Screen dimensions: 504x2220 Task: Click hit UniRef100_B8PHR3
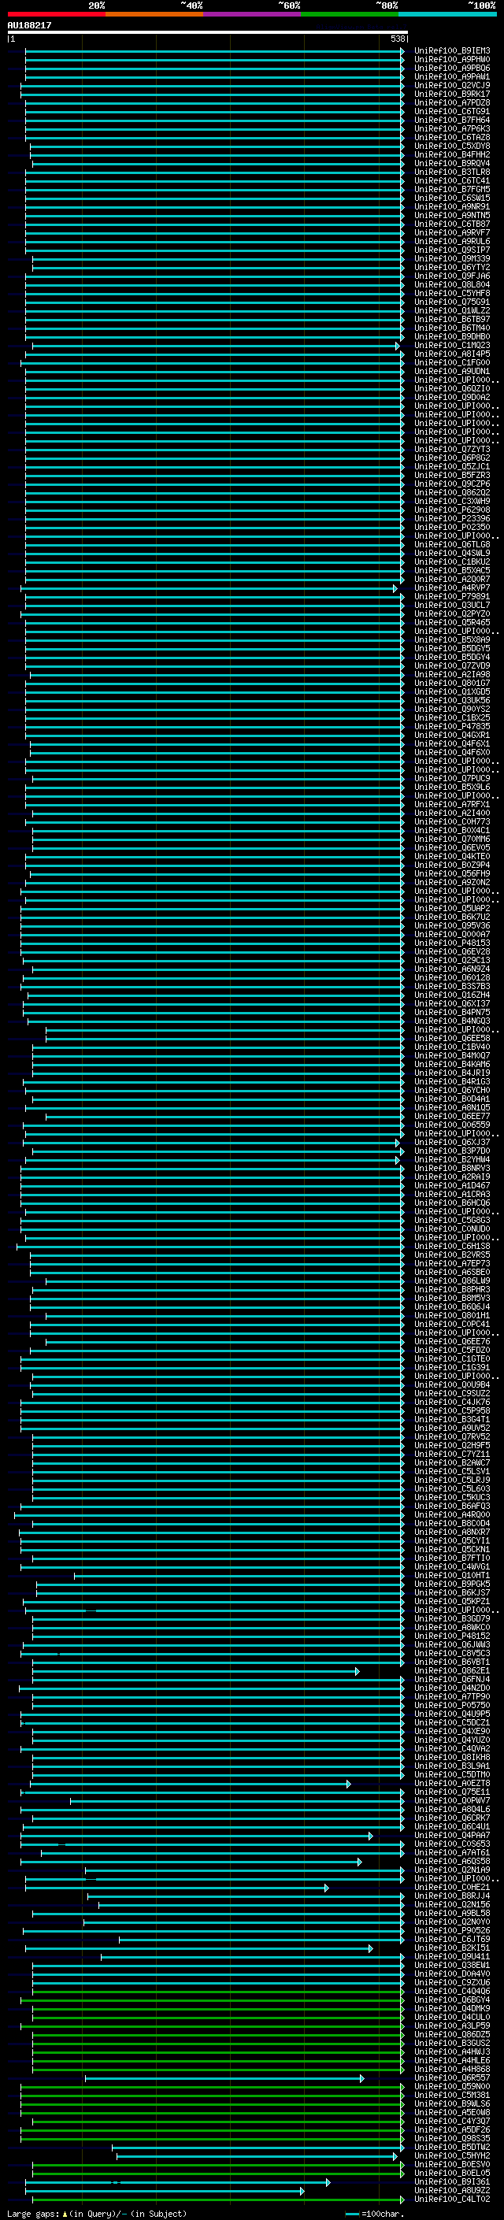coord(452,1288)
